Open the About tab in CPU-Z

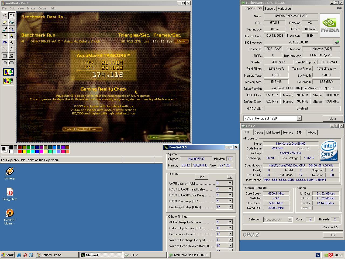pos(312,132)
